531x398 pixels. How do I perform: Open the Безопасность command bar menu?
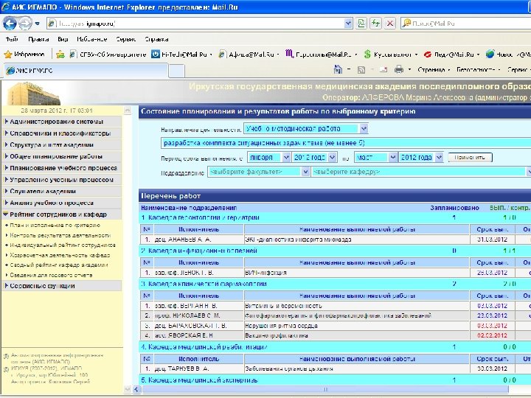click(x=478, y=70)
